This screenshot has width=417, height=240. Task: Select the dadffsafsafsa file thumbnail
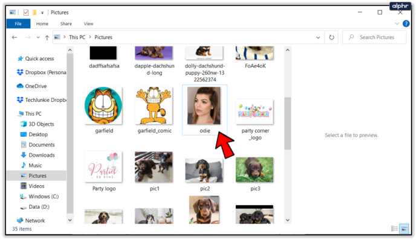103,53
